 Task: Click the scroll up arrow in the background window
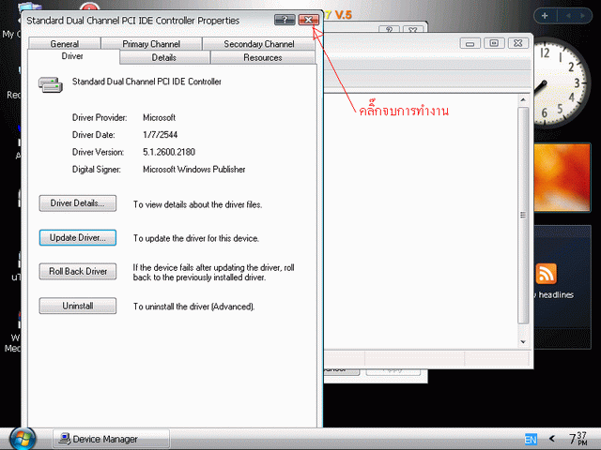click(x=523, y=100)
